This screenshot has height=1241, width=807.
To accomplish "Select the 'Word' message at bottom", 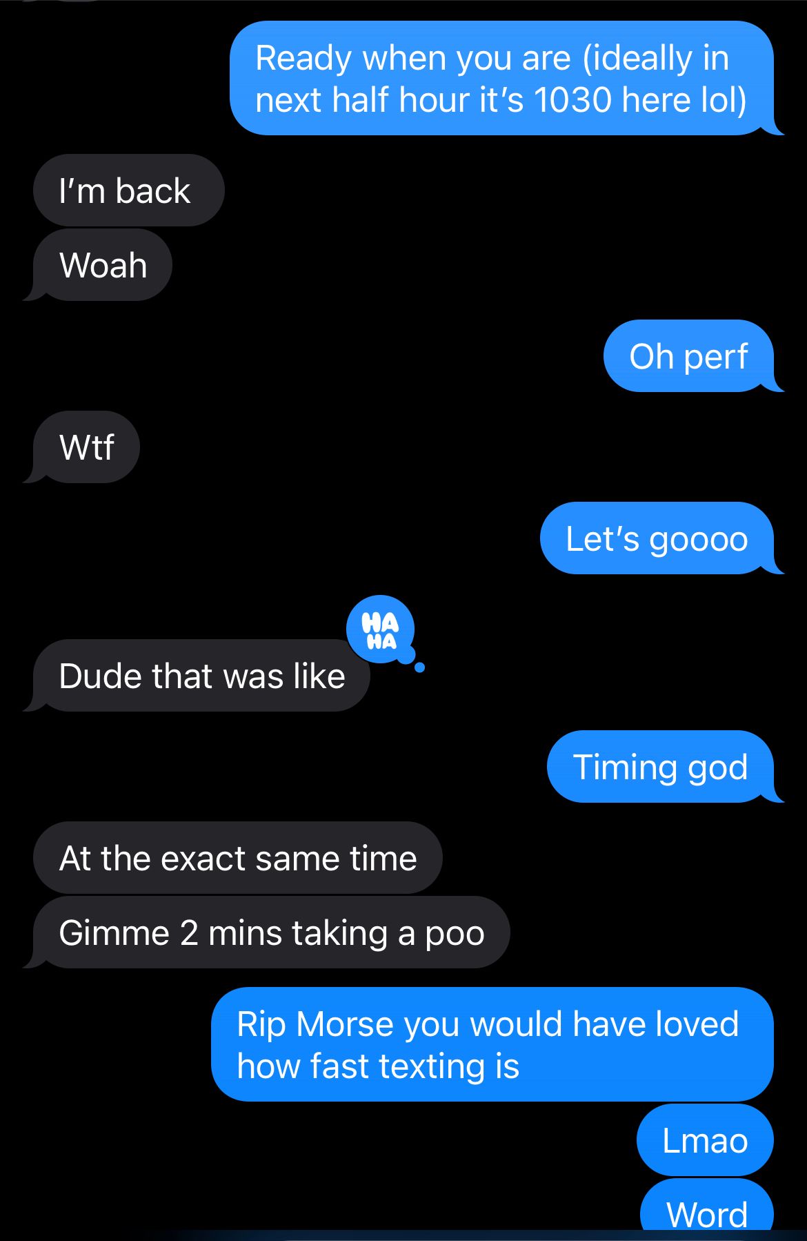I will pyautogui.click(x=707, y=1208).
